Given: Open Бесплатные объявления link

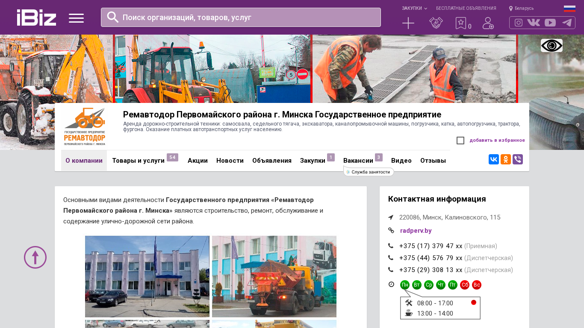Looking at the screenshot, I should [x=466, y=9].
